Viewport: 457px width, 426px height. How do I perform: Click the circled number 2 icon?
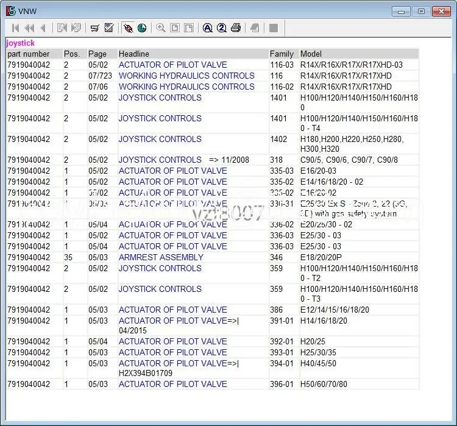pyautogui.click(x=221, y=28)
